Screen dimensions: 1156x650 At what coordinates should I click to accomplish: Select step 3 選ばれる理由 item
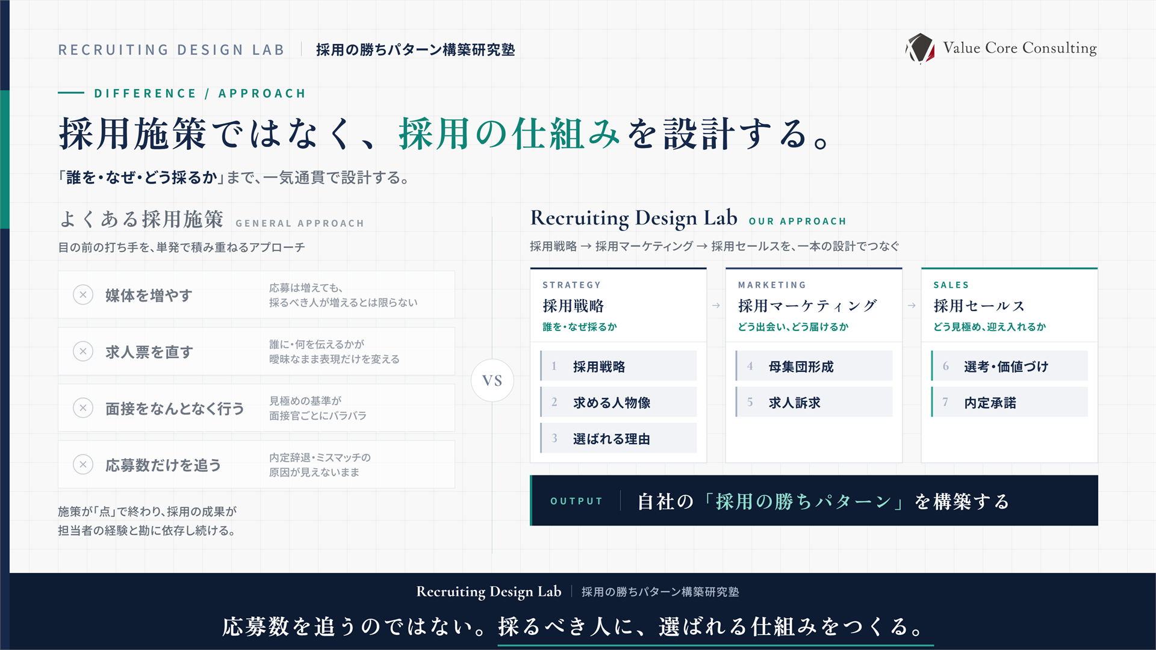tap(618, 438)
